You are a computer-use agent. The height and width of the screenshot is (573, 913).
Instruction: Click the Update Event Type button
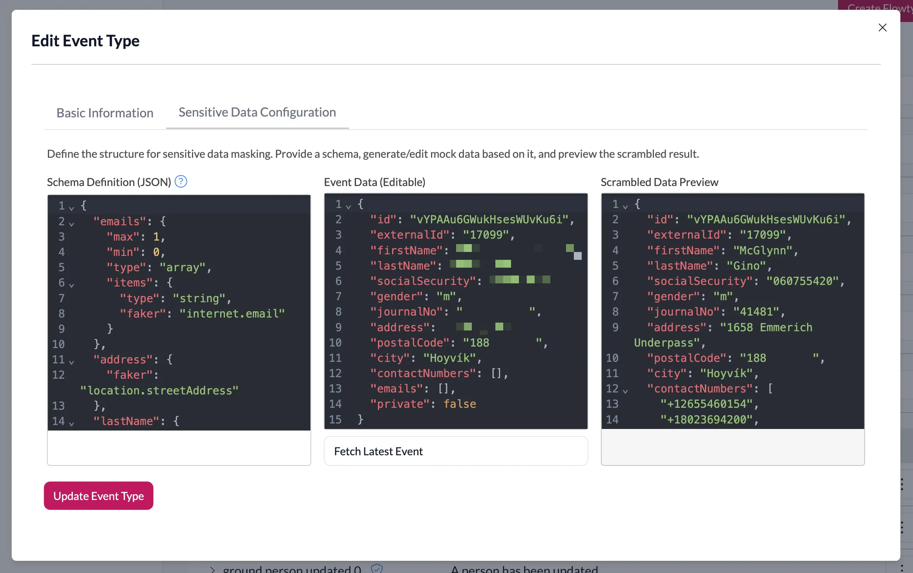[x=99, y=496]
